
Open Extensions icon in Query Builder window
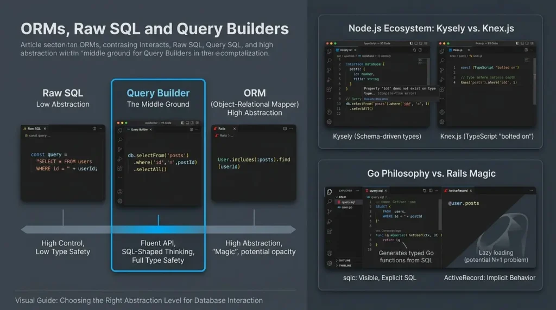tap(120, 169)
